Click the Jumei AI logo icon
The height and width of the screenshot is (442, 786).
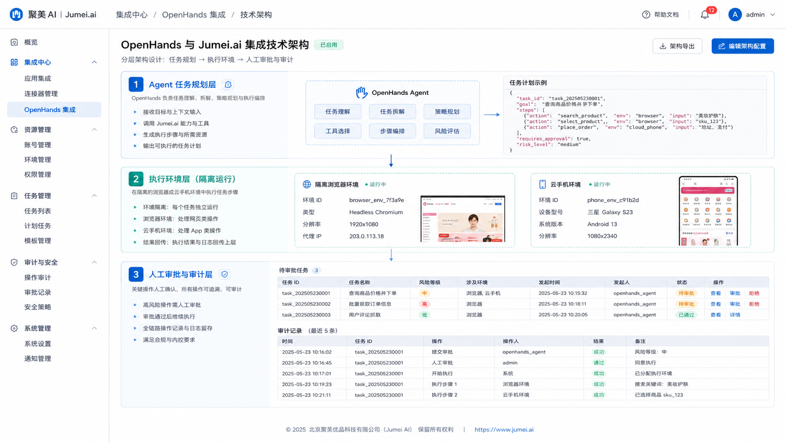16,15
